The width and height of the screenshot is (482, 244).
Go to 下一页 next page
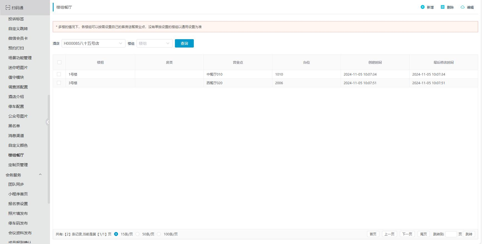point(407,234)
